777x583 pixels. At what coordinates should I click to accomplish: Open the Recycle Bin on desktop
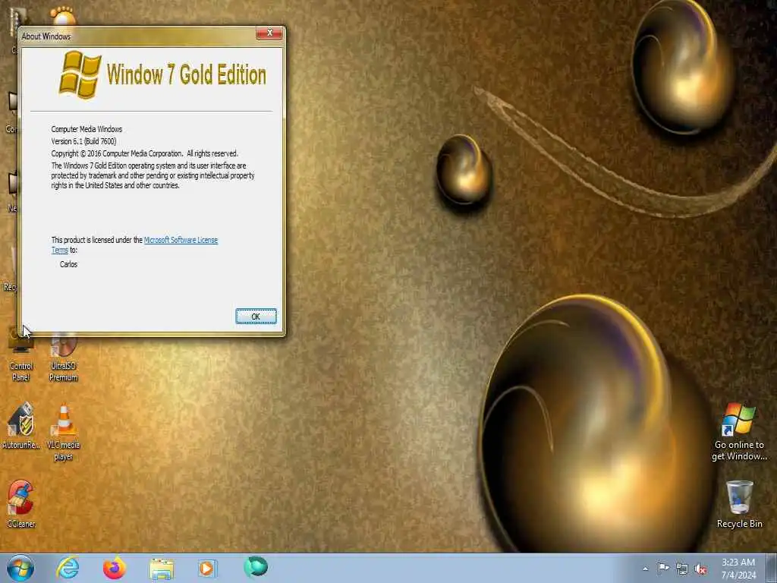(739, 504)
